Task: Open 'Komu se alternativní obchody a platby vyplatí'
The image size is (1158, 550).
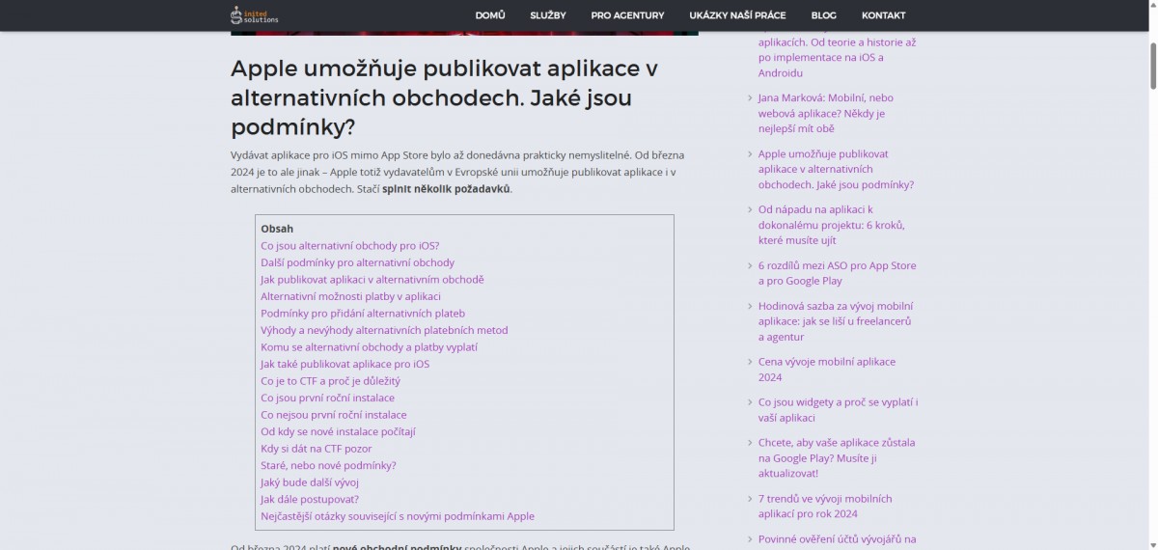Action: pos(369,346)
